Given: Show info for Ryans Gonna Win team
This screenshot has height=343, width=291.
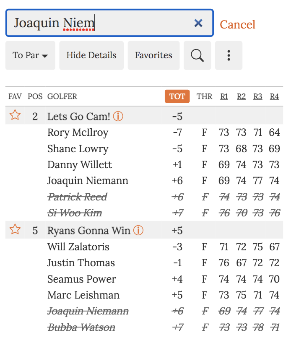Looking at the screenshot, I should tap(138, 230).
